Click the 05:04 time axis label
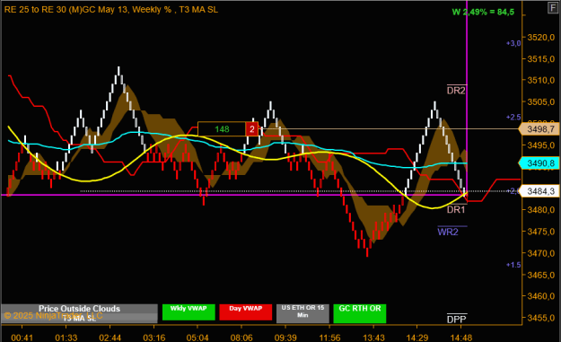561x342 pixels. pos(197,338)
